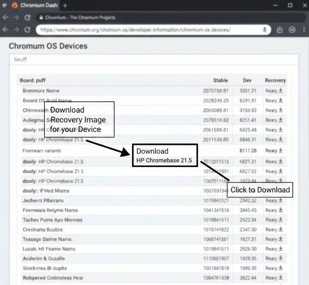Click the Lusalc HI Firame Nams entry
The image size is (309, 285).
pyautogui.click(x=49, y=249)
